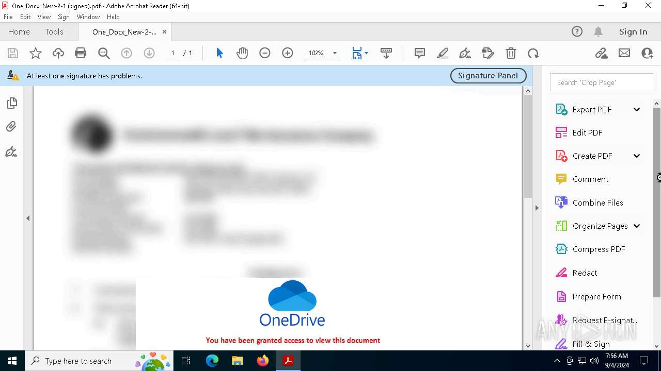
Task: Expand the left navigation pane arrow
Action: pyautogui.click(x=28, y=218)
